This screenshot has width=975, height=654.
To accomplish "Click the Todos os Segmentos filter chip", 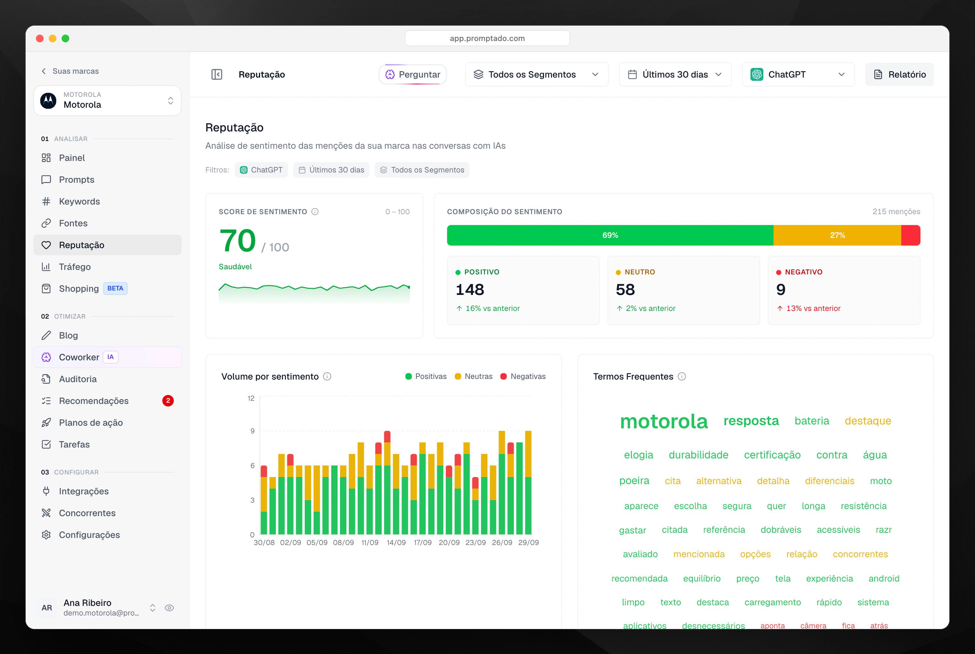I will tap(422, 170).
